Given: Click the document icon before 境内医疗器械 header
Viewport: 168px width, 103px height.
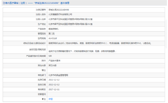Looking at the screenshot, I should pos(4,3).
